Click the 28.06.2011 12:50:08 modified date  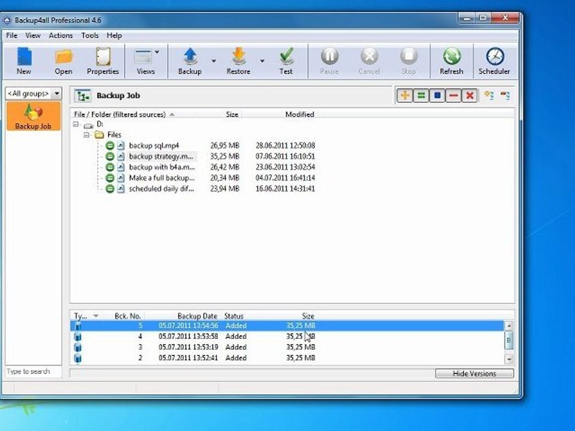point(285,145)
